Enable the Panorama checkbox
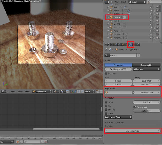162x145 pixels. pos(106,73)
